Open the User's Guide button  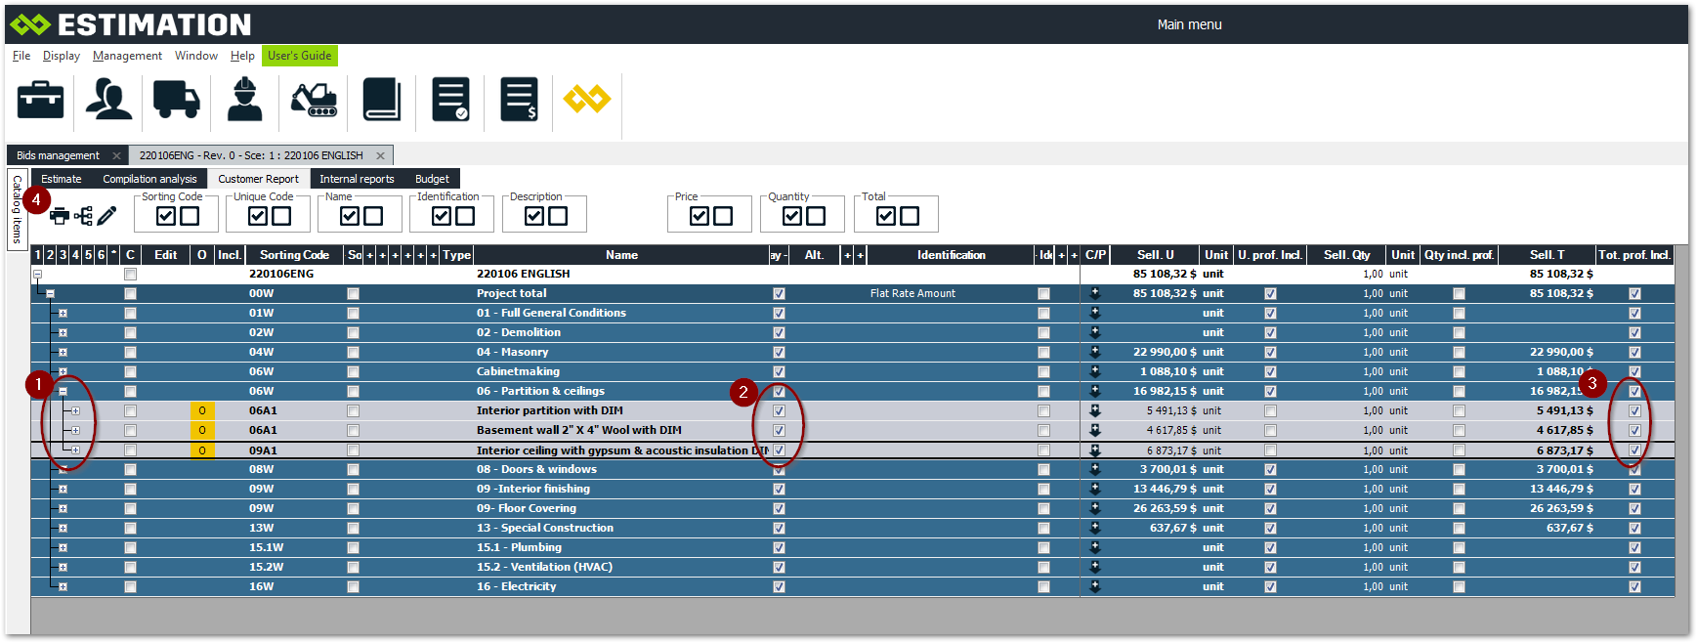coord(299,56)
